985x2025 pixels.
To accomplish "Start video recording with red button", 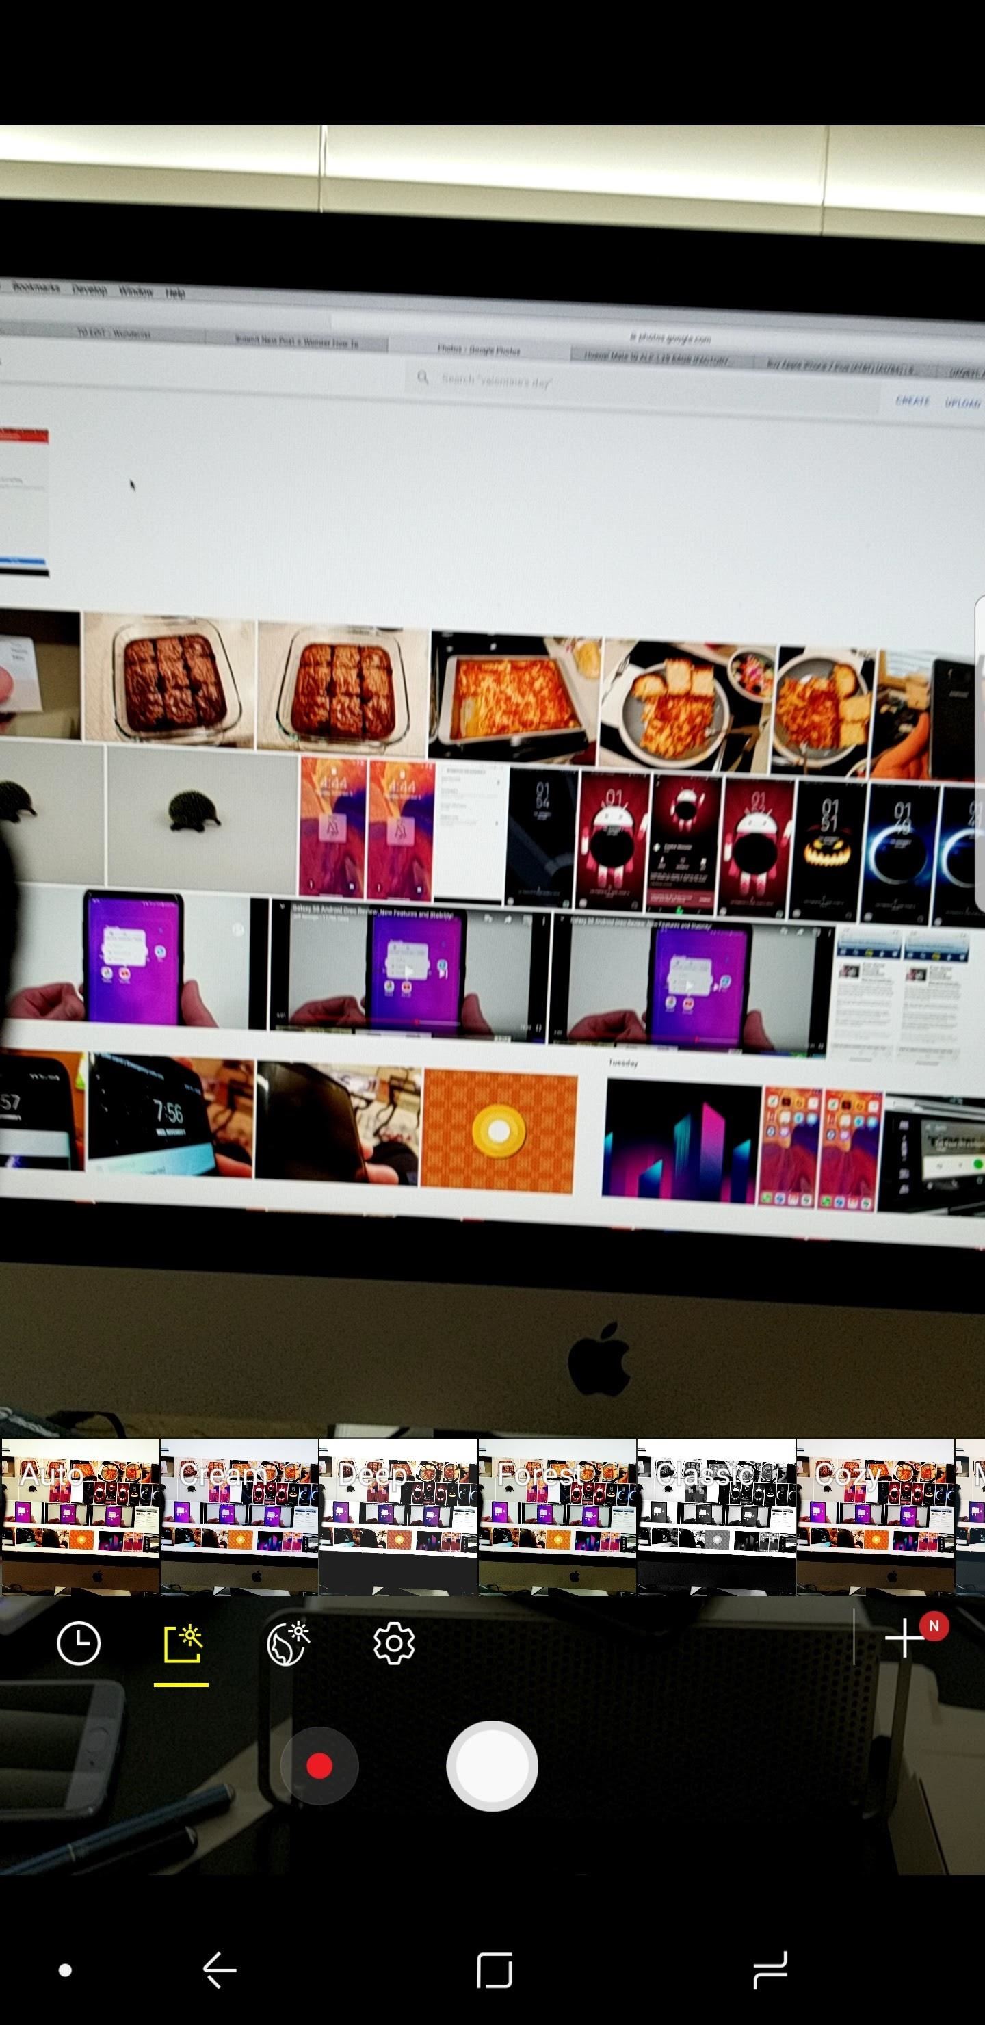I will tap(319, 1766).
